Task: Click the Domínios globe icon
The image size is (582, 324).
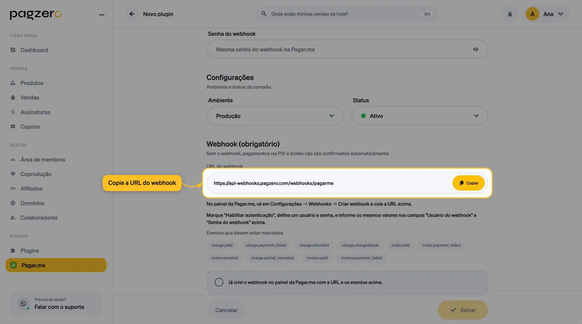Action: point(13,203)
